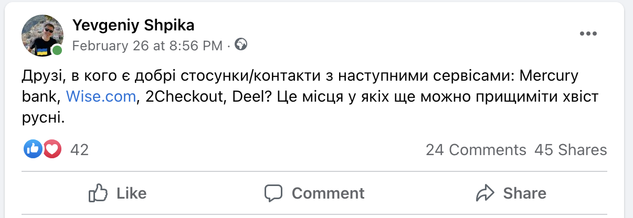Screen dimensions: 633x218
Task: Click the Mercury text in the post
Action: click(548, 75)
